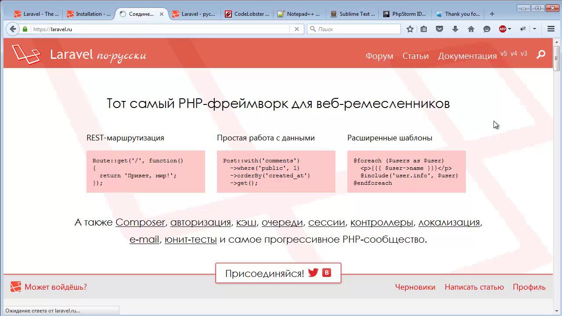Select the loading 'Соедине...' tab
562x316 pixels.
pyautogui.click(x=141, y=14)
